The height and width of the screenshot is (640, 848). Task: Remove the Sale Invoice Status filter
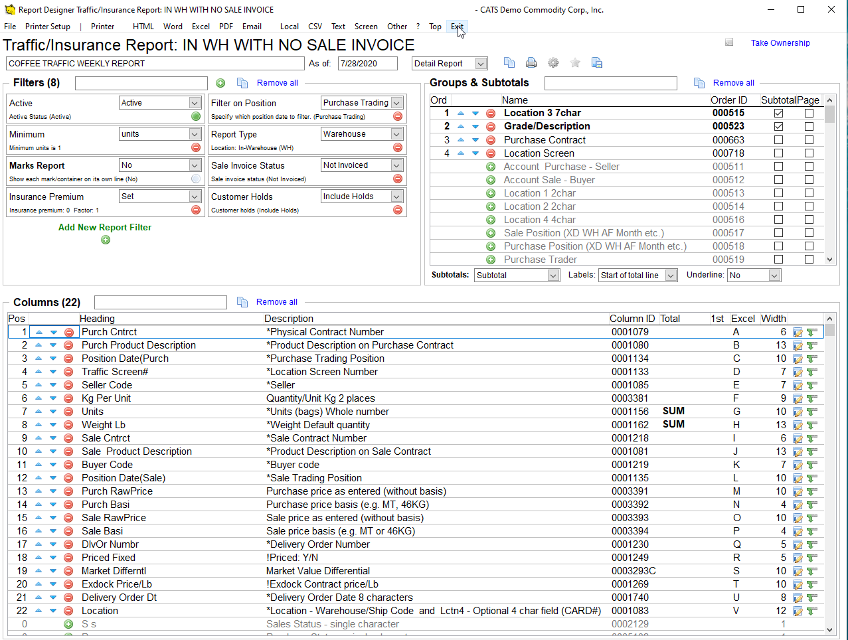[x=398, y=179]
